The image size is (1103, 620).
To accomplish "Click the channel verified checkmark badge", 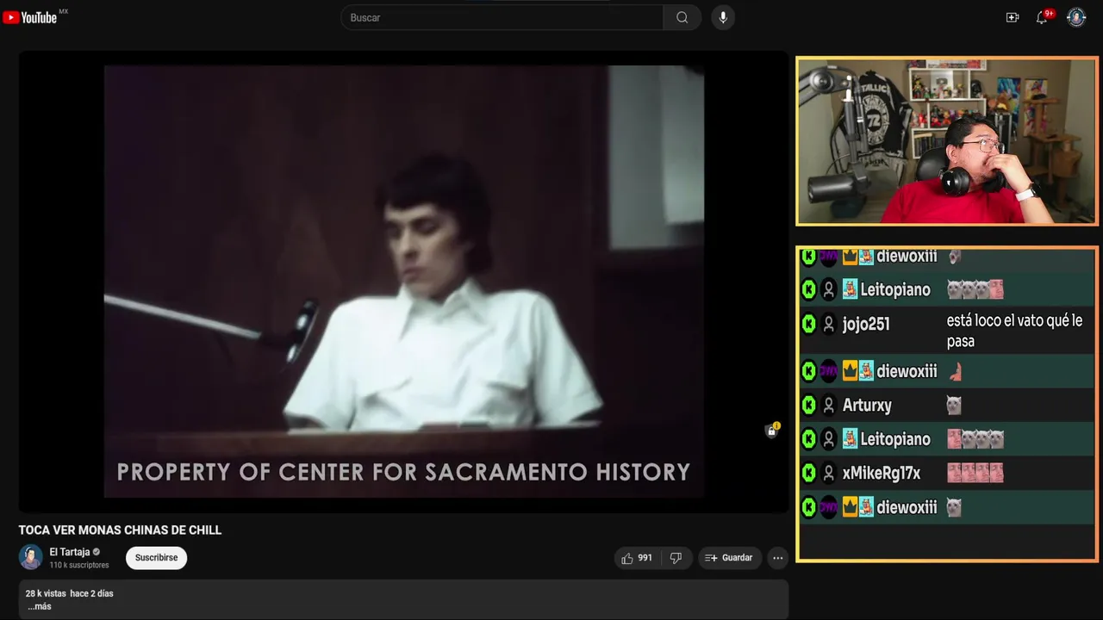I will [x=97, y=552].
